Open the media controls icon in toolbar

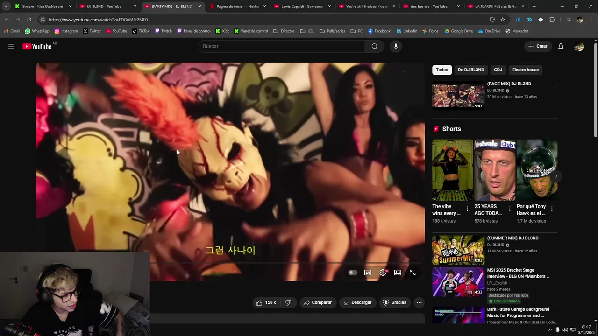point(568,20)
